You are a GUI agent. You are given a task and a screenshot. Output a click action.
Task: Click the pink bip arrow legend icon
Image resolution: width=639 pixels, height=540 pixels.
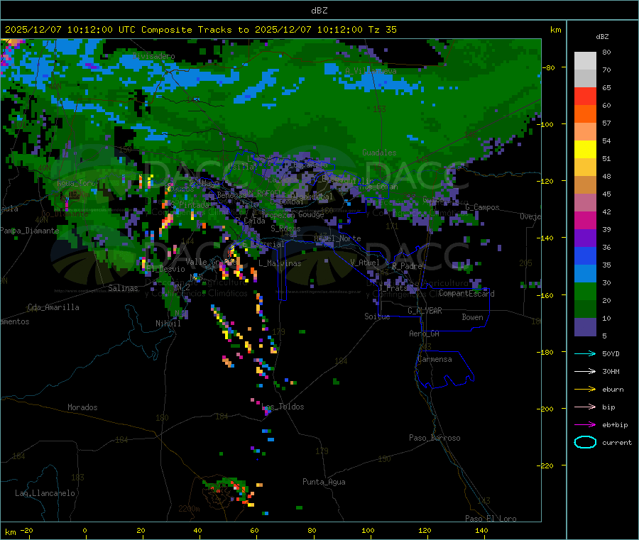(585, 407)
